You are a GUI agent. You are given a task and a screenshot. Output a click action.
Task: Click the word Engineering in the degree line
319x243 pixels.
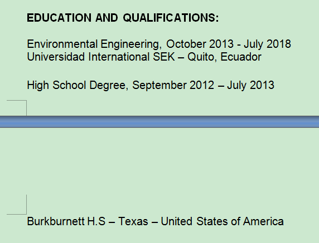tap(131, 44)
